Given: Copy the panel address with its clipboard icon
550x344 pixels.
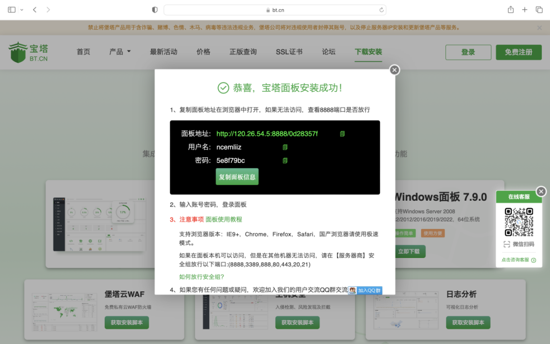Looking at the screenshot, I should (x=342, y=134).
